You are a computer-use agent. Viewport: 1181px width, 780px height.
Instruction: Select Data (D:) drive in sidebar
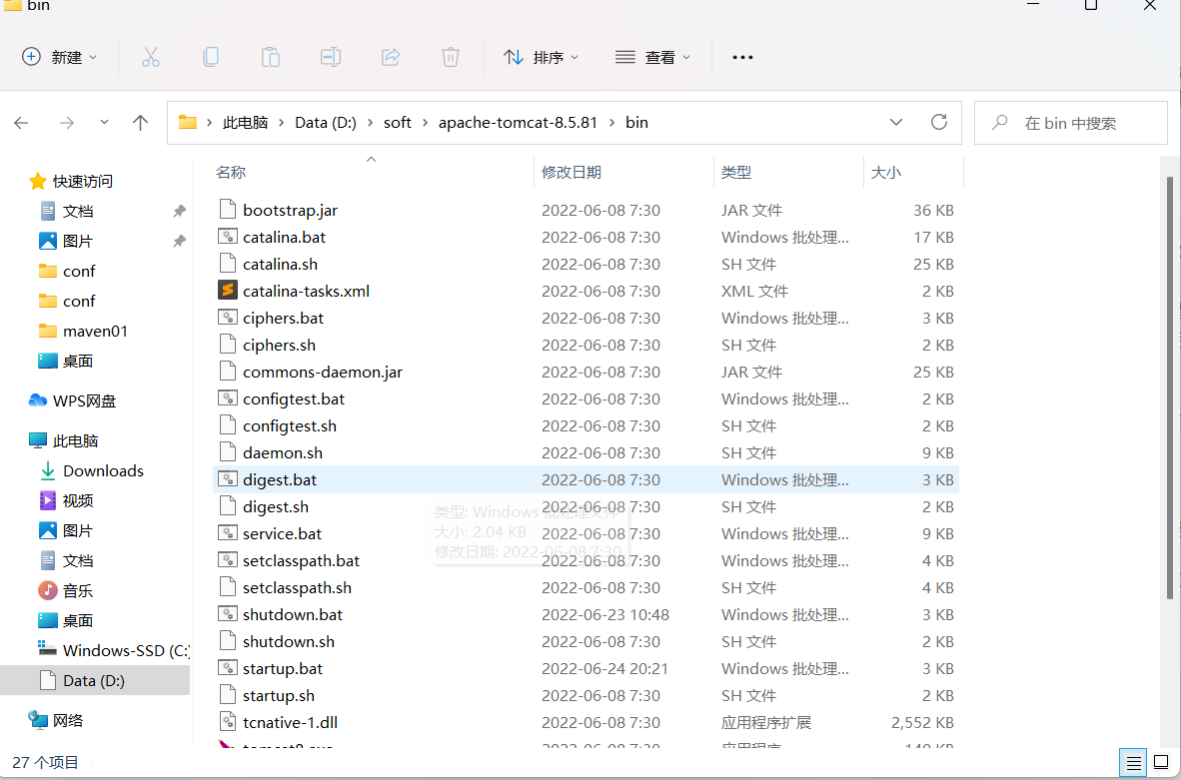click(95, 680)
